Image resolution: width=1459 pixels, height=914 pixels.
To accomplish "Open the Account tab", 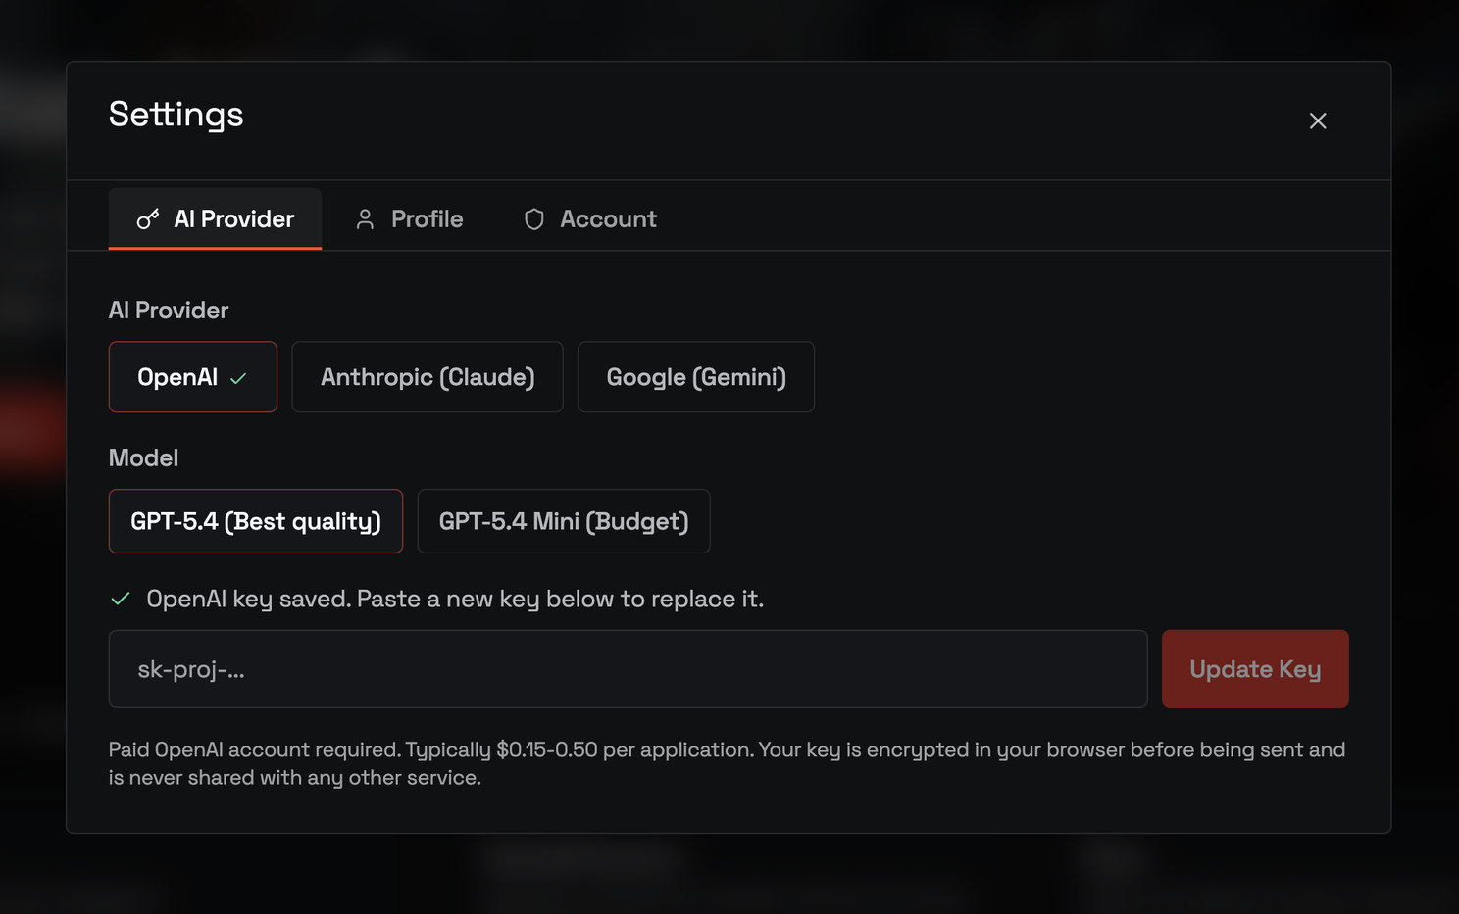I will click(608, 219).
